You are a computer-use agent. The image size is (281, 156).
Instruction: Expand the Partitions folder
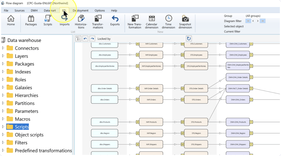pos(3,103)
